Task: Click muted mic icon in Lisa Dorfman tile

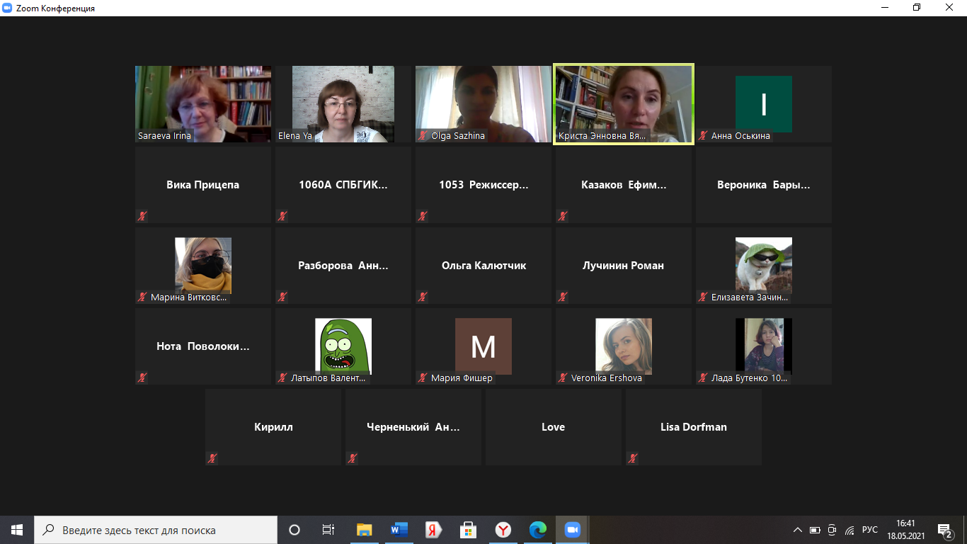Action: 633,459
